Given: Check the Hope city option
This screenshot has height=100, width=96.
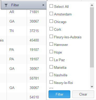Looking at the screenshot, I should pos(51,52).
